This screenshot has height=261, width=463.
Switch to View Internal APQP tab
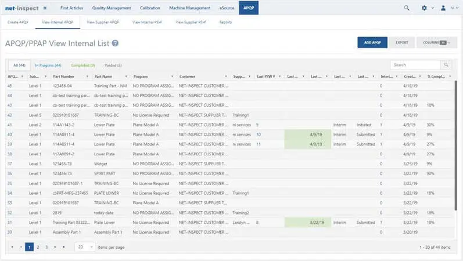pos(58,22)
